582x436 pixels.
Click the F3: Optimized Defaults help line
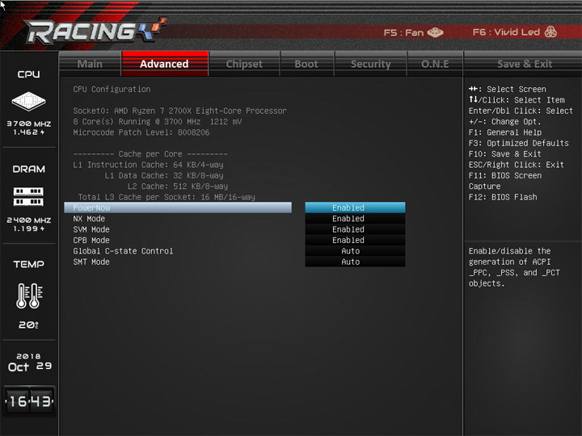click(518, 143)
